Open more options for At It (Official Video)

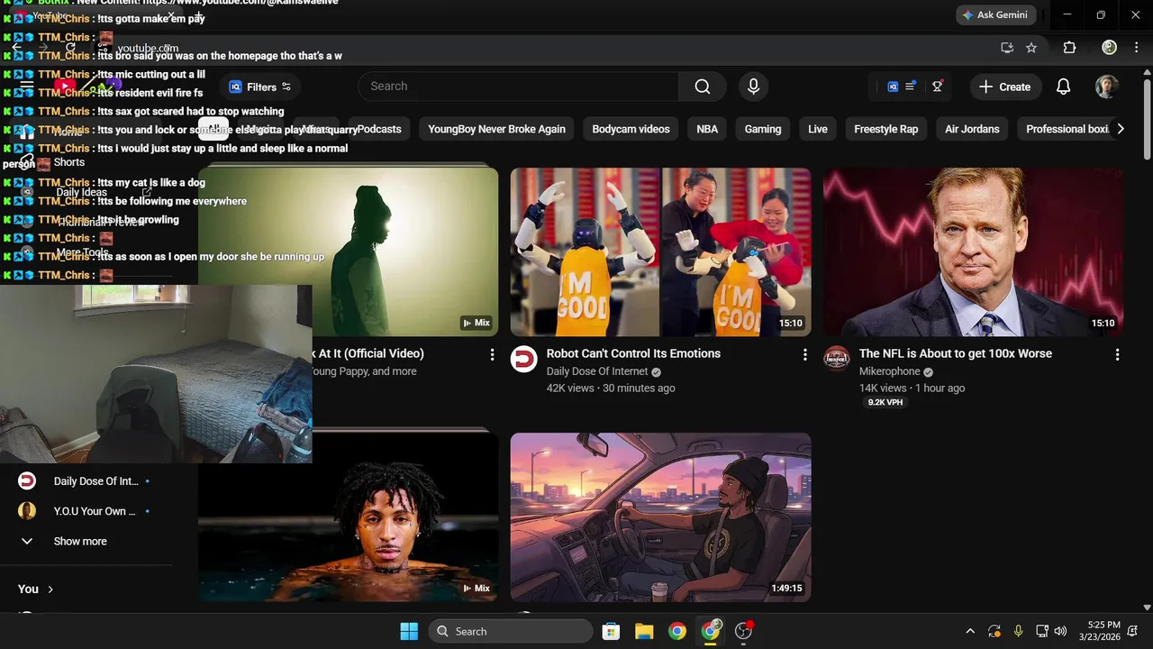(x=492, y=355)
